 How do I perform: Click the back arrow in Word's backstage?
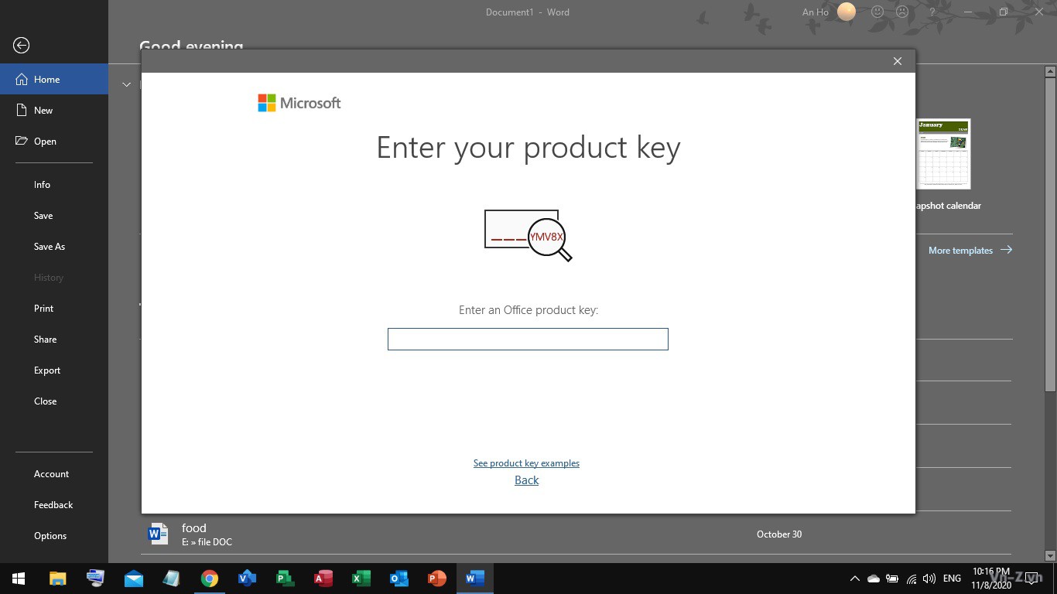coord(22,46)
